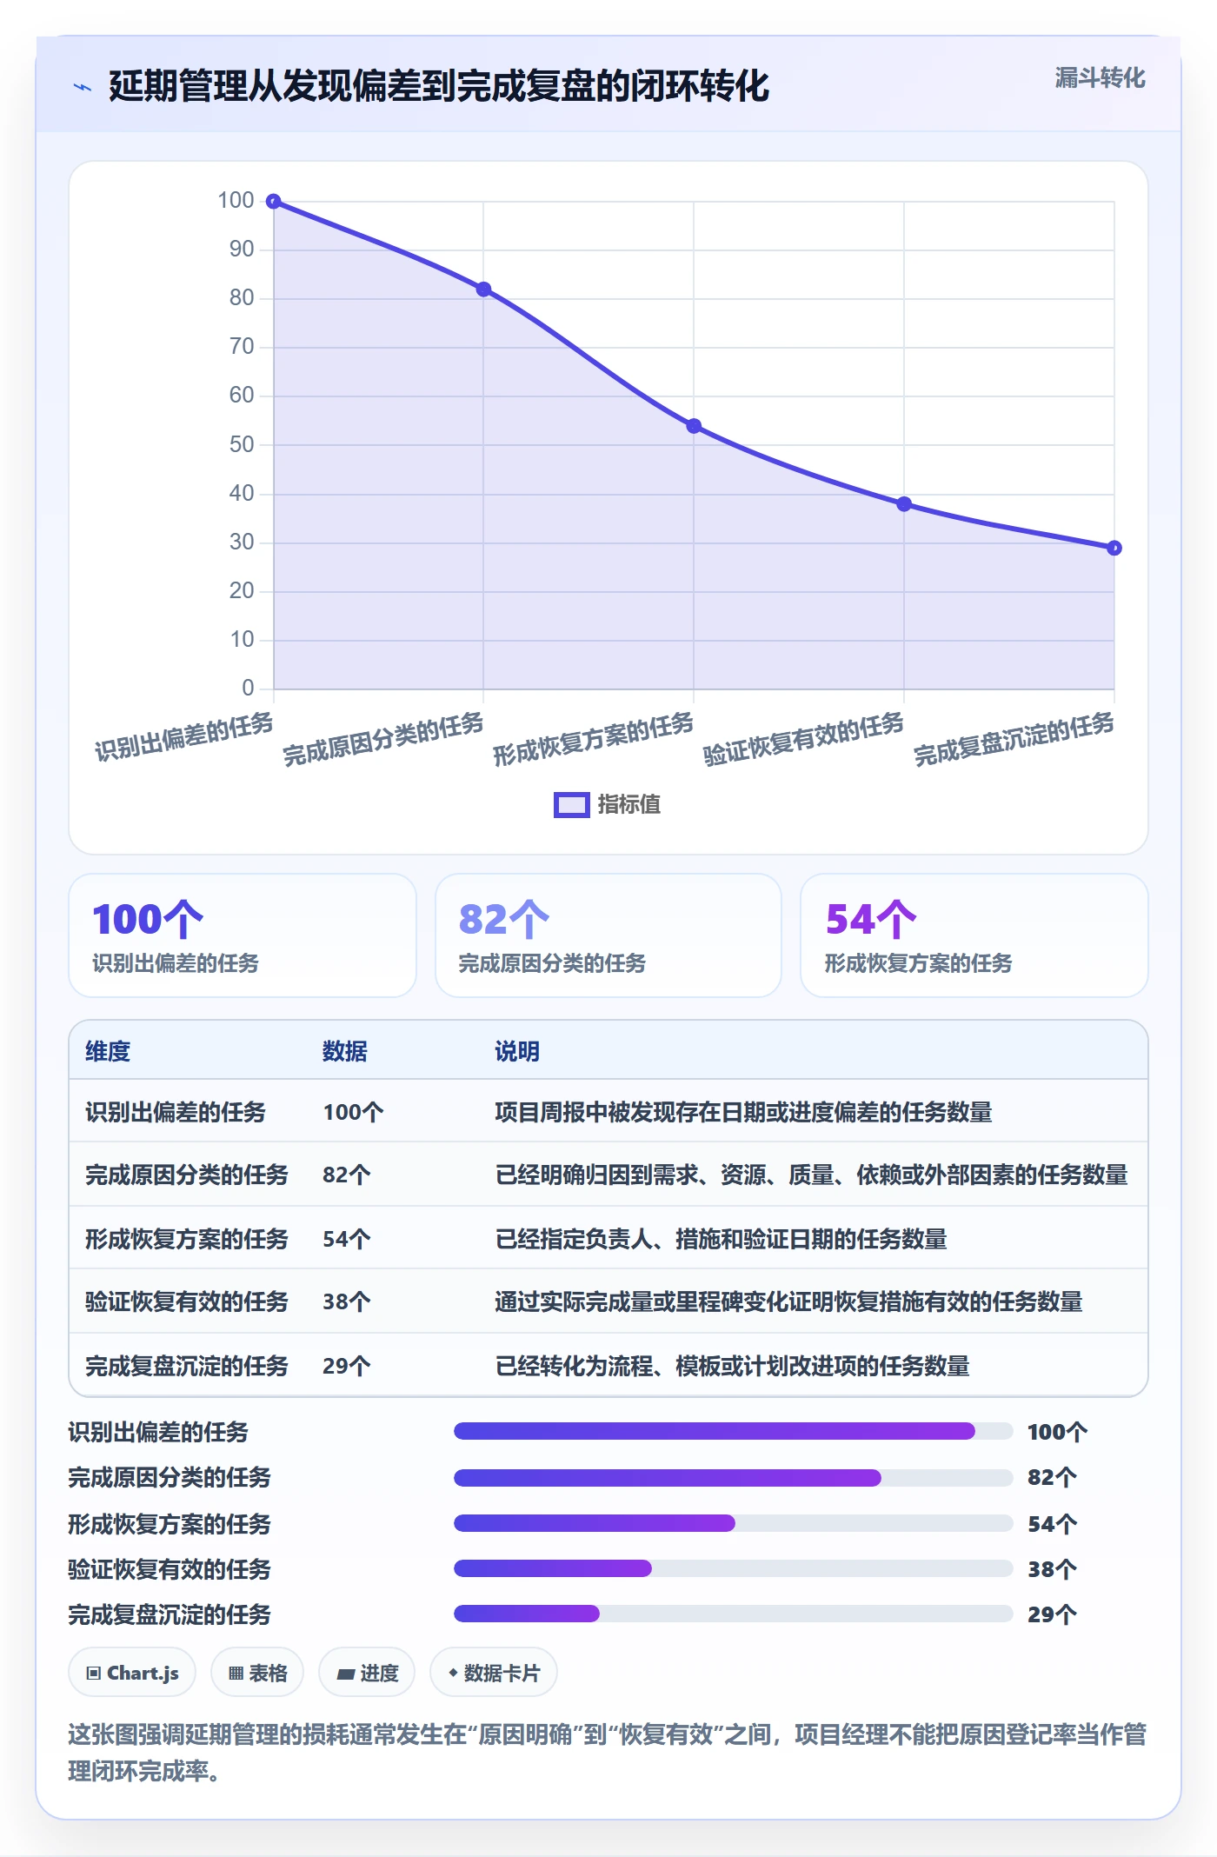
Task: Click the y-axis label 50
Action: coord(242,444)
